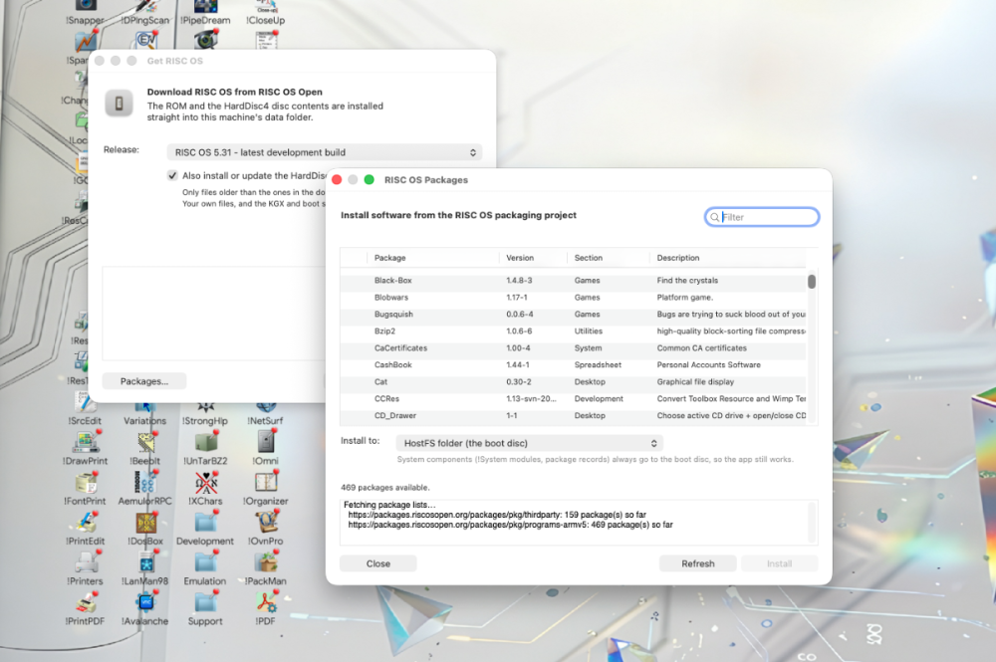The height and width of the screenshot is (662, 996).
Task: Open the !BeebIt emulator icon
Action: pos(145,442)
